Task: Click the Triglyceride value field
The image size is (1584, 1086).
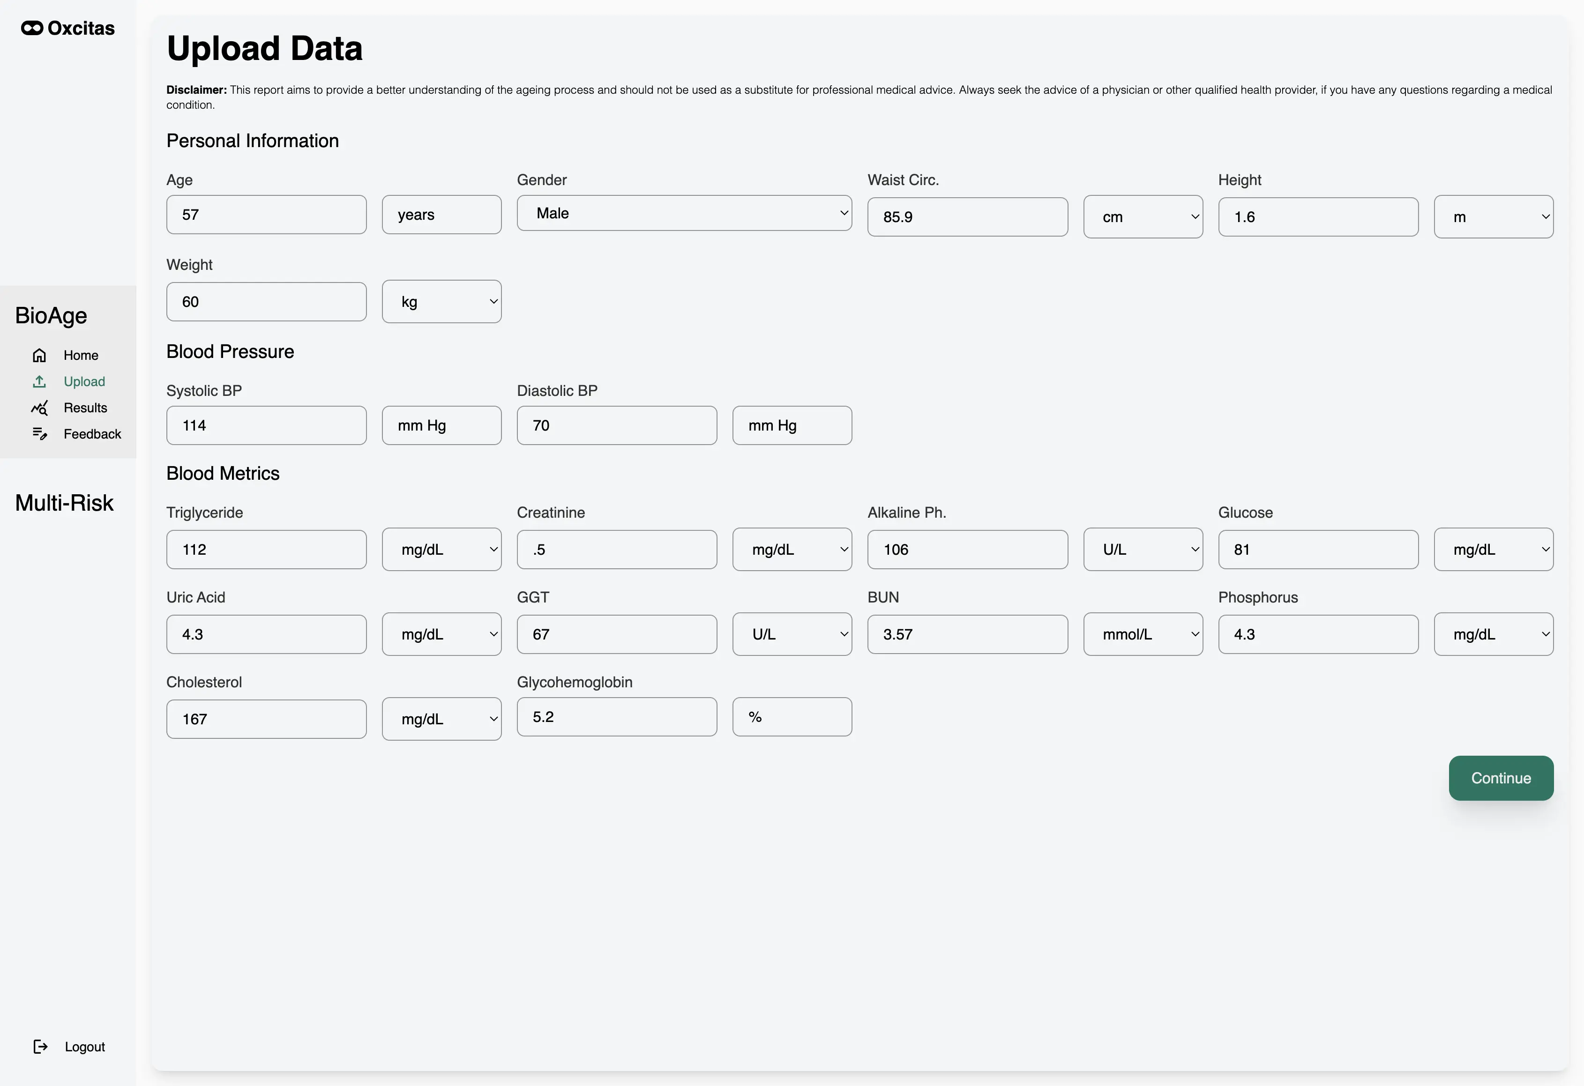Action: [267, 549]
